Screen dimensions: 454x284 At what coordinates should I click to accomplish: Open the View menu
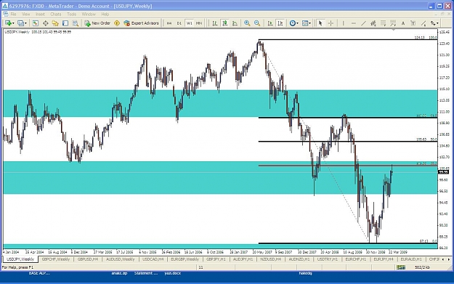[x=25, y=14]
